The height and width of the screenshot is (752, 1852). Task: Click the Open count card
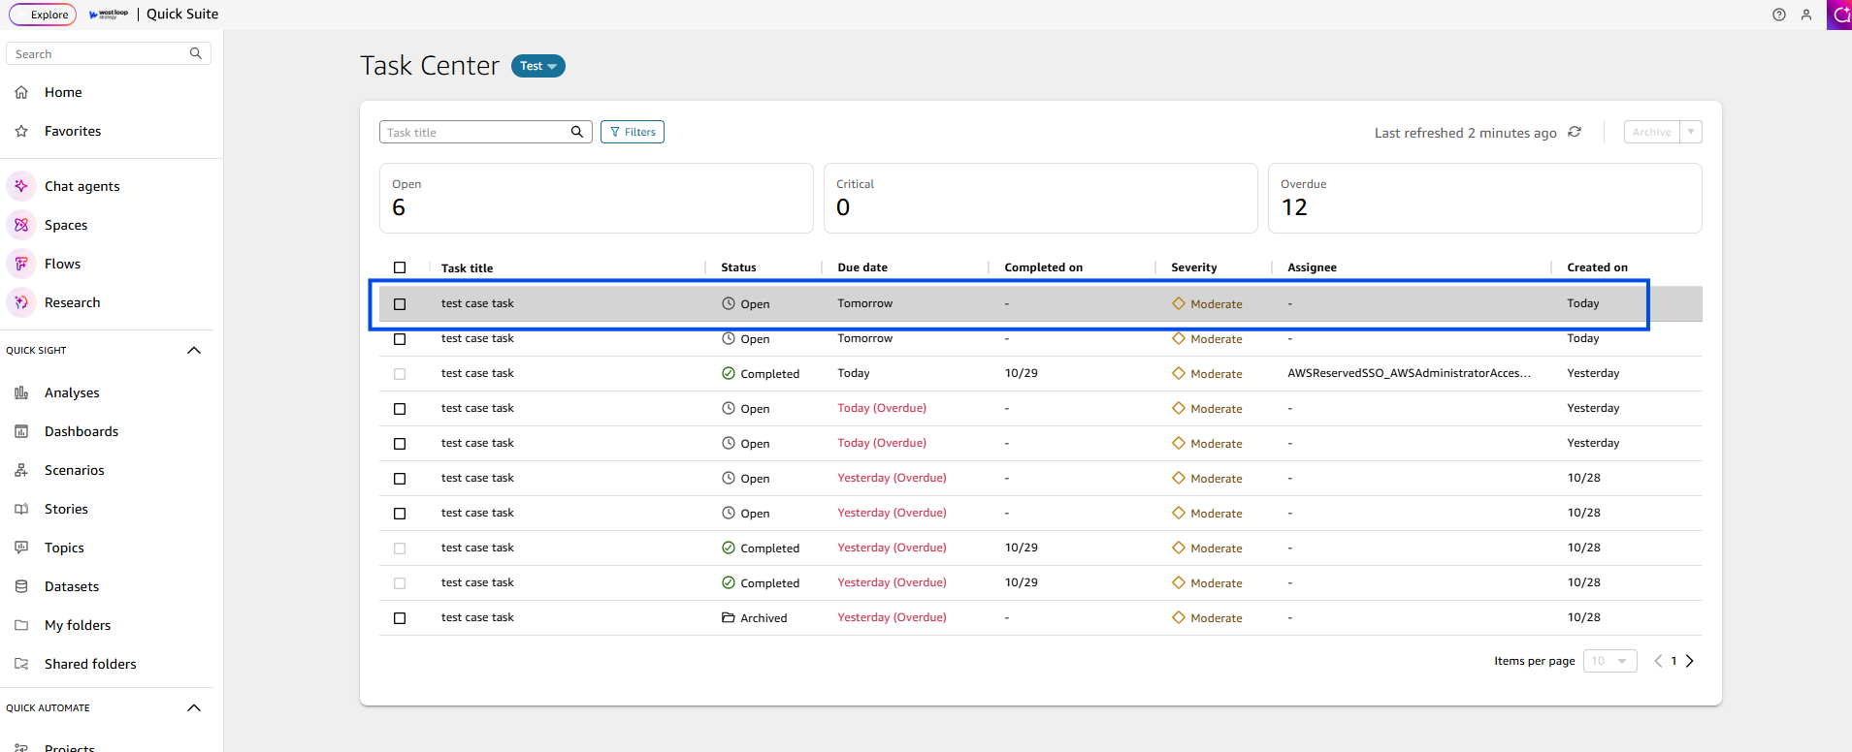[x=597, y=198]
